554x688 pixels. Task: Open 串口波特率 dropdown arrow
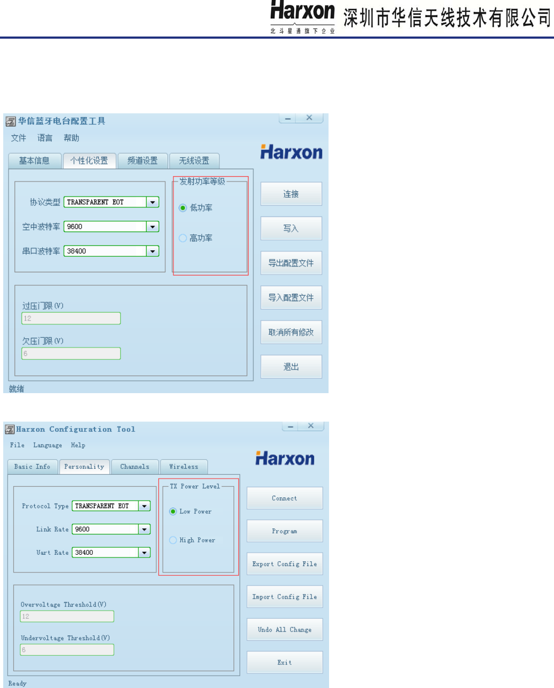click(153, 251)
